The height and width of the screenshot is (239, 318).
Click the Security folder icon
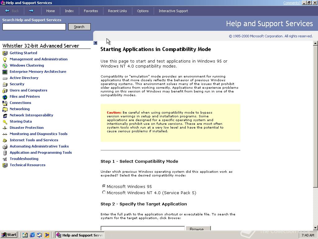coord(5,84)
